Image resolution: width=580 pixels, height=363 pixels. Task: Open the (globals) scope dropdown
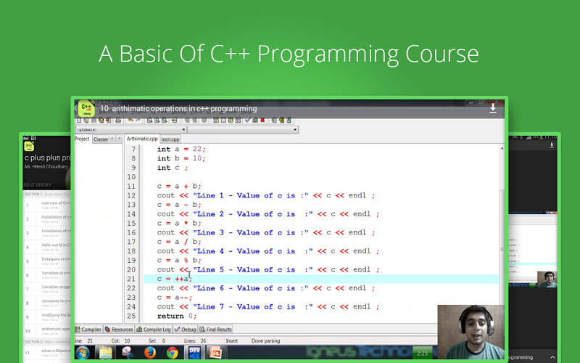[130, 130]
